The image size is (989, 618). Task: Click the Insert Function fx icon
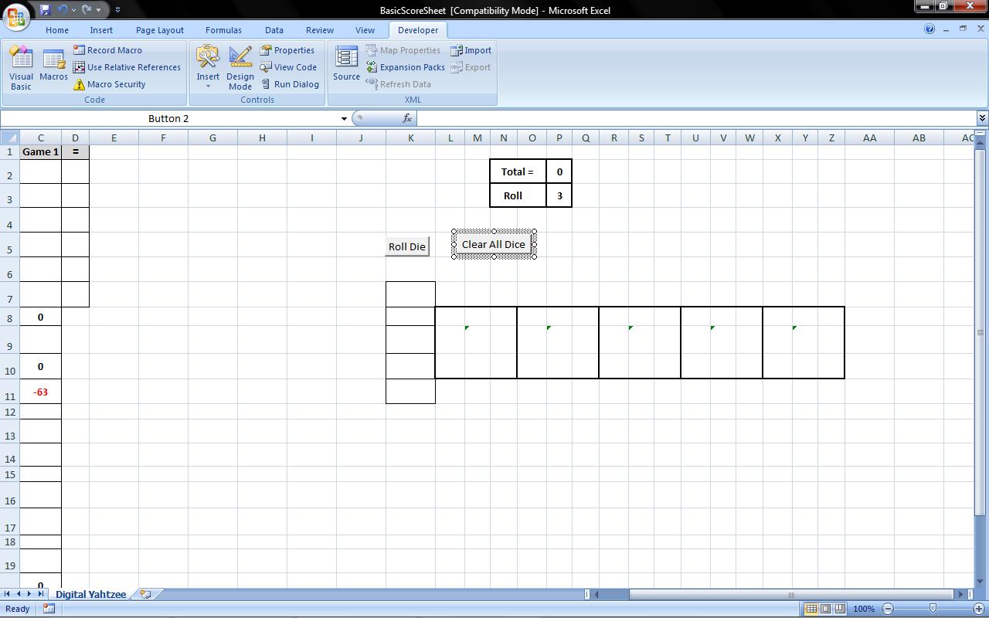(406, 118)
